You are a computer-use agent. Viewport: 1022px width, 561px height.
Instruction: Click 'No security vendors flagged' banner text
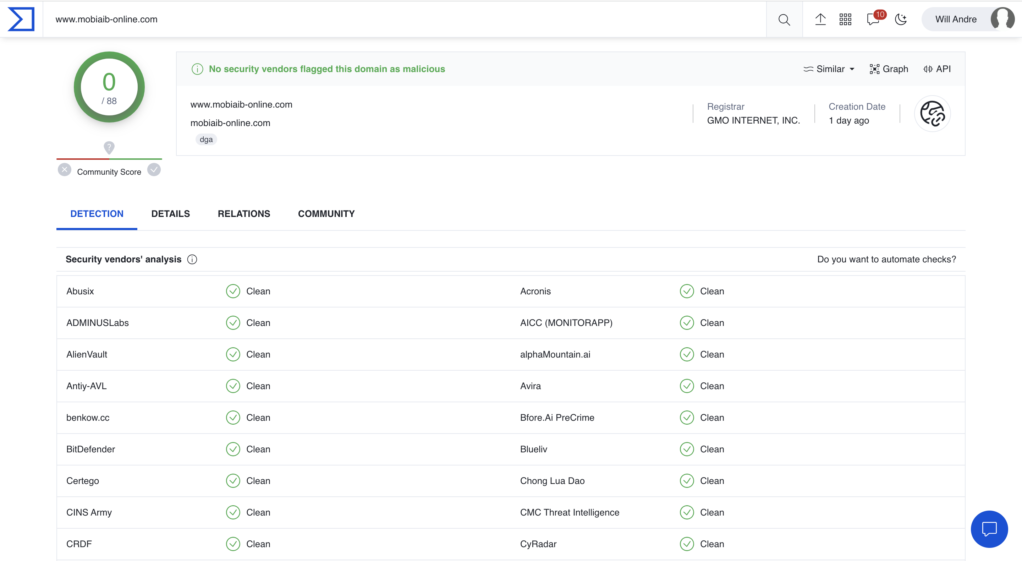click(327, 69)
